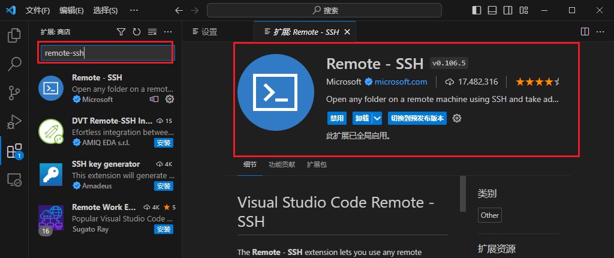
Task: Click the filter extensions funnel icon
Action: (x=121, y=32)
